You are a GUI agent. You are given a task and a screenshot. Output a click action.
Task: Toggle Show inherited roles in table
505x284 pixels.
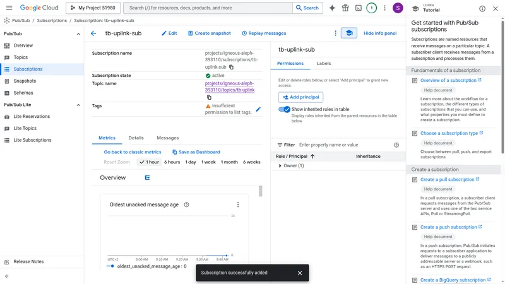pyautogui.click(x=284, y=109)
